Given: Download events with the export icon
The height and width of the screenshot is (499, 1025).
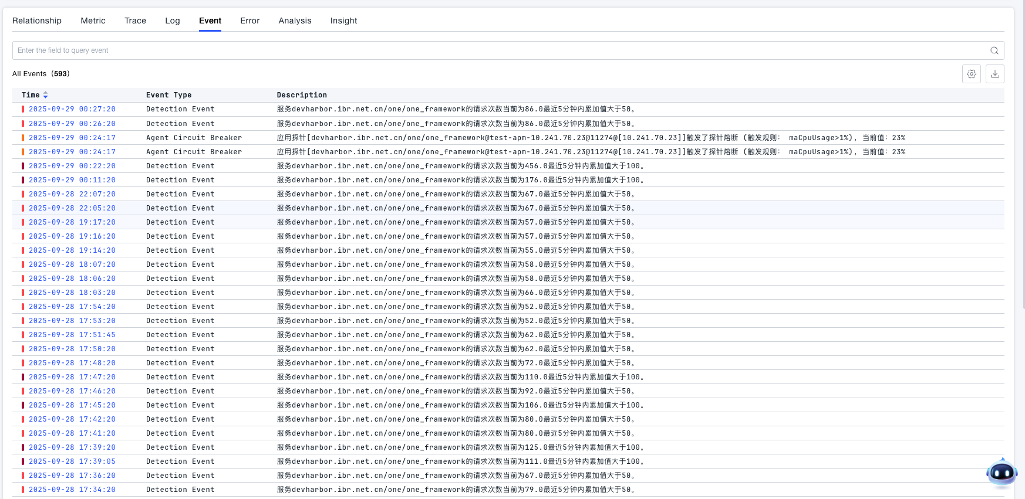Looking at the screenshot, I should pyautogui.click(x=994, y=74).
